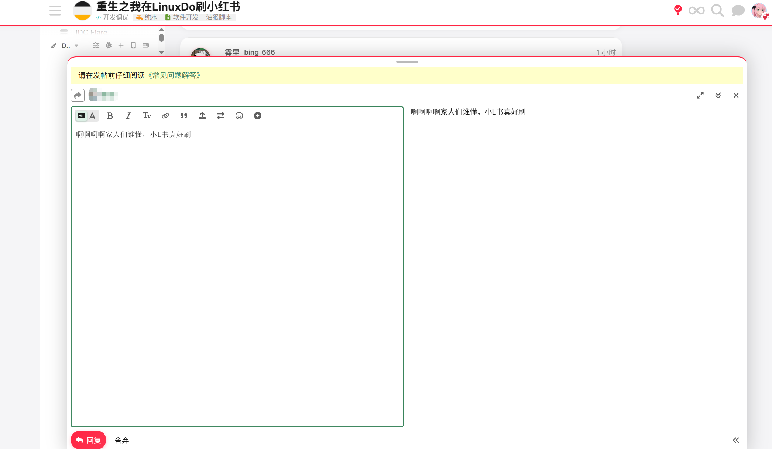Expand the D.. theme dropdown in sidebar

click(70, 45)
